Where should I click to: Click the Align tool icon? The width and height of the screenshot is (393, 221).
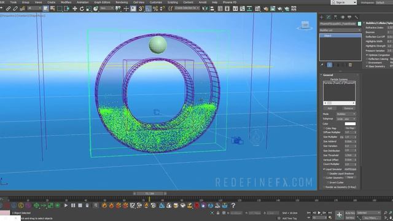(x=212, y=9)
